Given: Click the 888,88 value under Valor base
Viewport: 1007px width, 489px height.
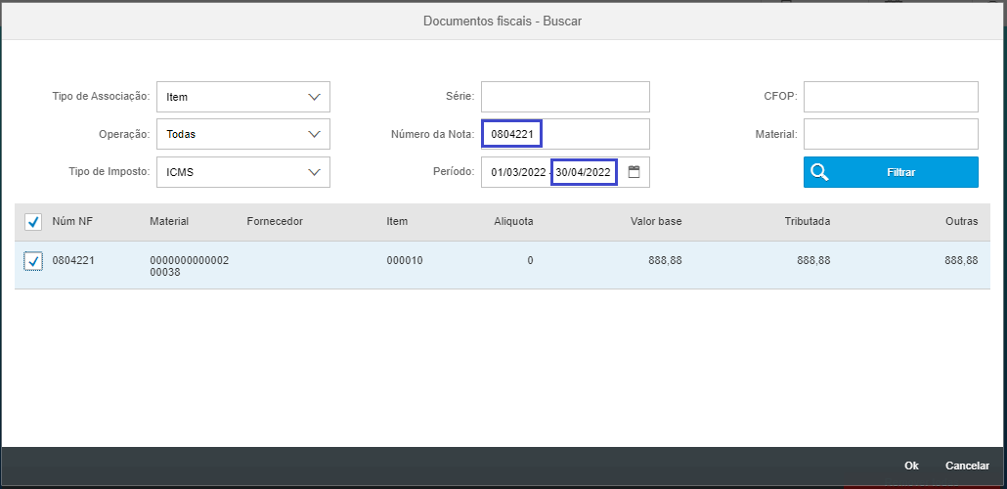Looking at the screenshot, I should [666, 260].
